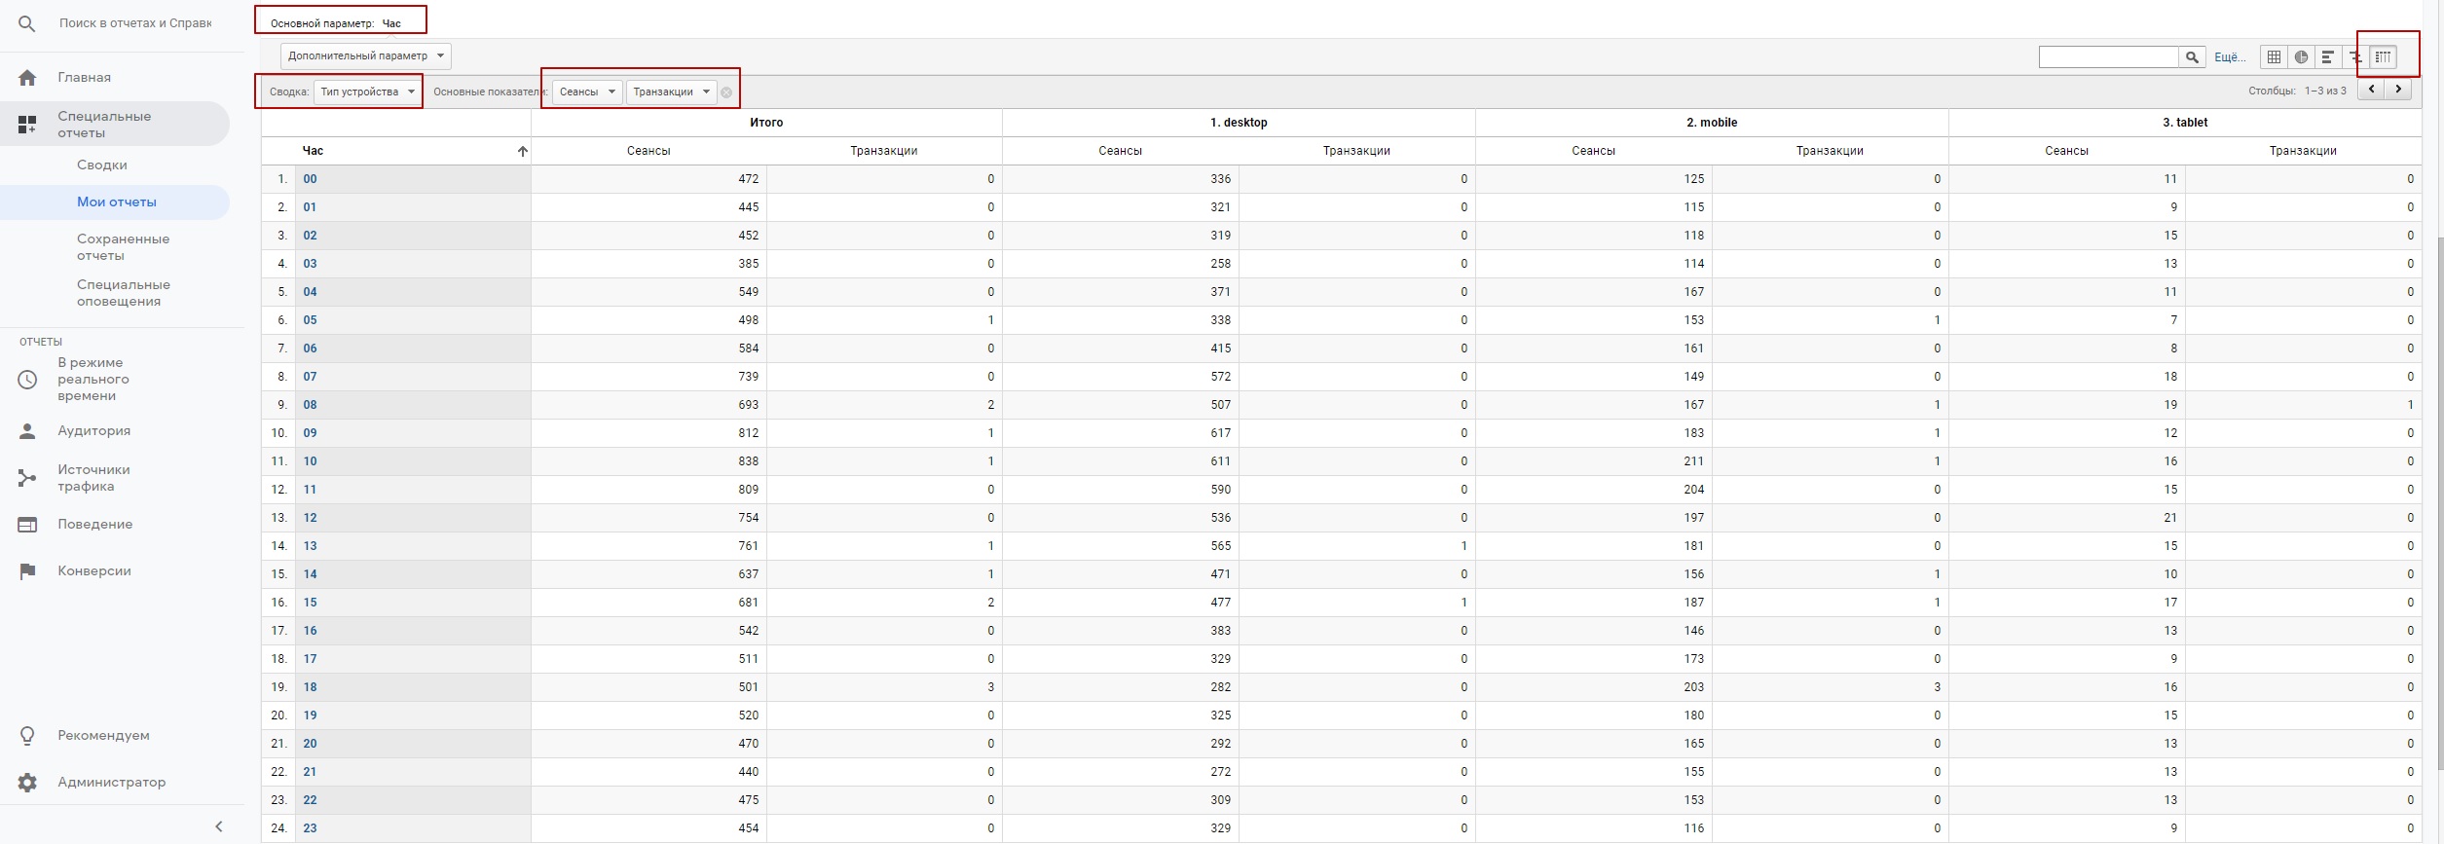The image size is (2444, 844).
Task: Click the table filter search field
Action: pyautogui.click(x=2108, y=57)
